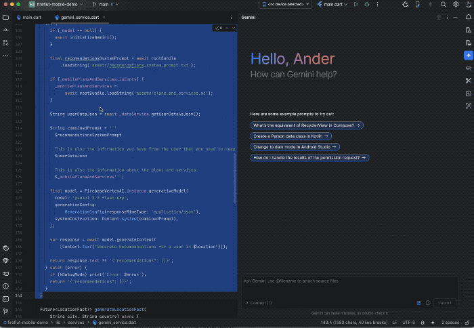Start debugging with the green bug icon
474x328 pixels.
tap(367, 5)
